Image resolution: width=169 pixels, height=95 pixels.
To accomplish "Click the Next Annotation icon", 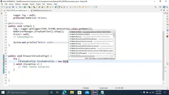I will click(x=71, y=7).
